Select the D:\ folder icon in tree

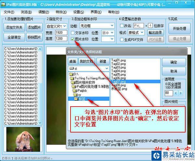[x=71, y=74]
